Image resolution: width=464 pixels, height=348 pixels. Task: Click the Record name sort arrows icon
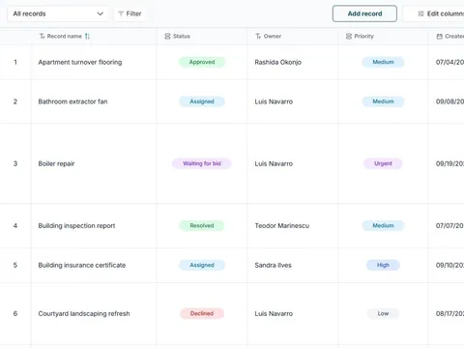(x=87, y=36)
